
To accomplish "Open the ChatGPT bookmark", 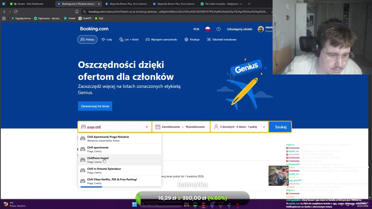I will [85, 18].
